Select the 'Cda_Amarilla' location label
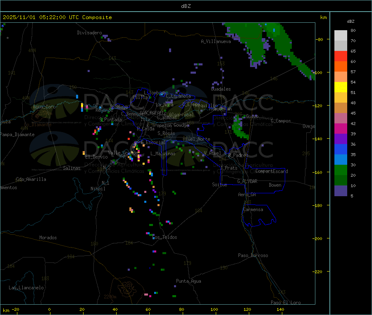The height and width of the screenshot is (315, 372). point(31,179)
